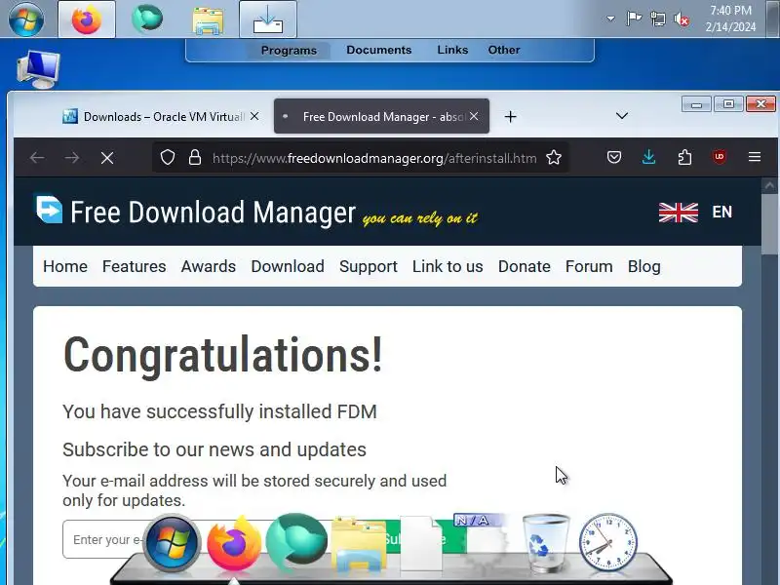Click the download tray app icon in the top taskbar

coord(268,19)
